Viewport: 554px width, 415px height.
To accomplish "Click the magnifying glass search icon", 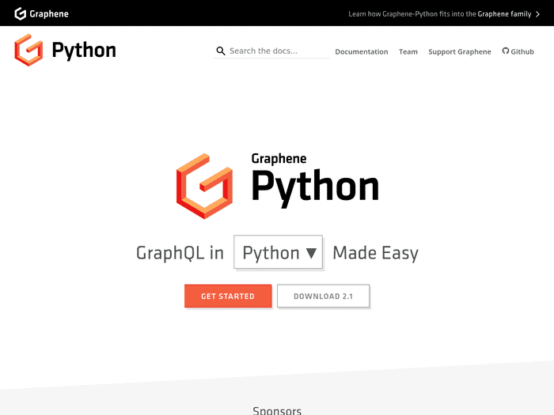I will pos(221,51).
